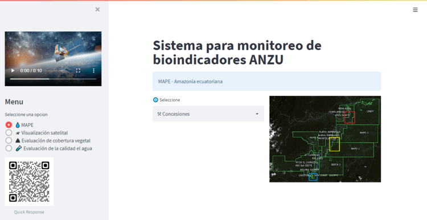Click the concessions map image
427x220 pixels.
pyautogui.click(x=325, y=139)
